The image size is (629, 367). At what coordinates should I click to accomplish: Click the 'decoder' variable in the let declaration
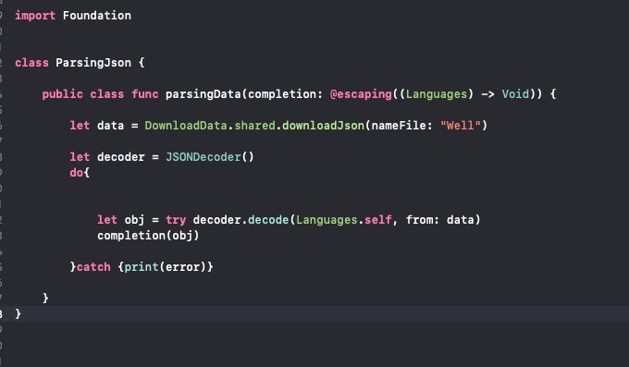121,157
